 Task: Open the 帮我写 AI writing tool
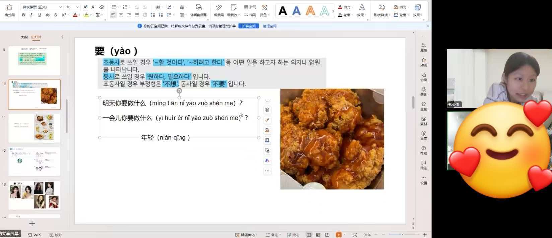(219, 10)
